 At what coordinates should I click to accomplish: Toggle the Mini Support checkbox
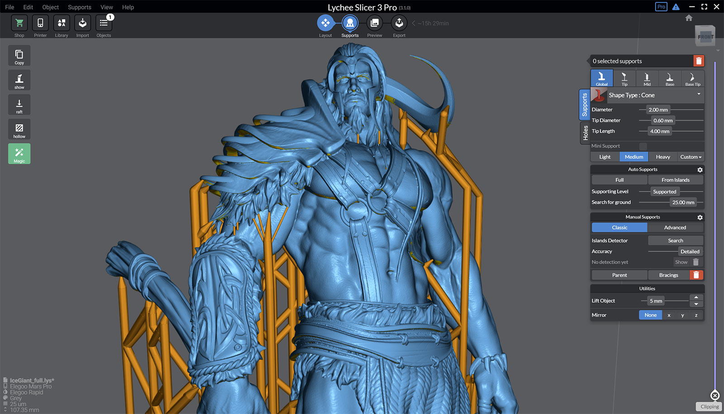tap(643, 146)
